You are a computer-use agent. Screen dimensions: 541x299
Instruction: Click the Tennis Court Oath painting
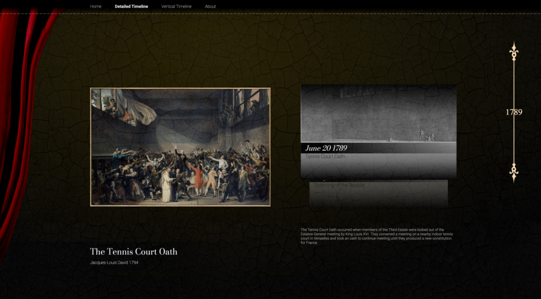(x=180, y=147)
